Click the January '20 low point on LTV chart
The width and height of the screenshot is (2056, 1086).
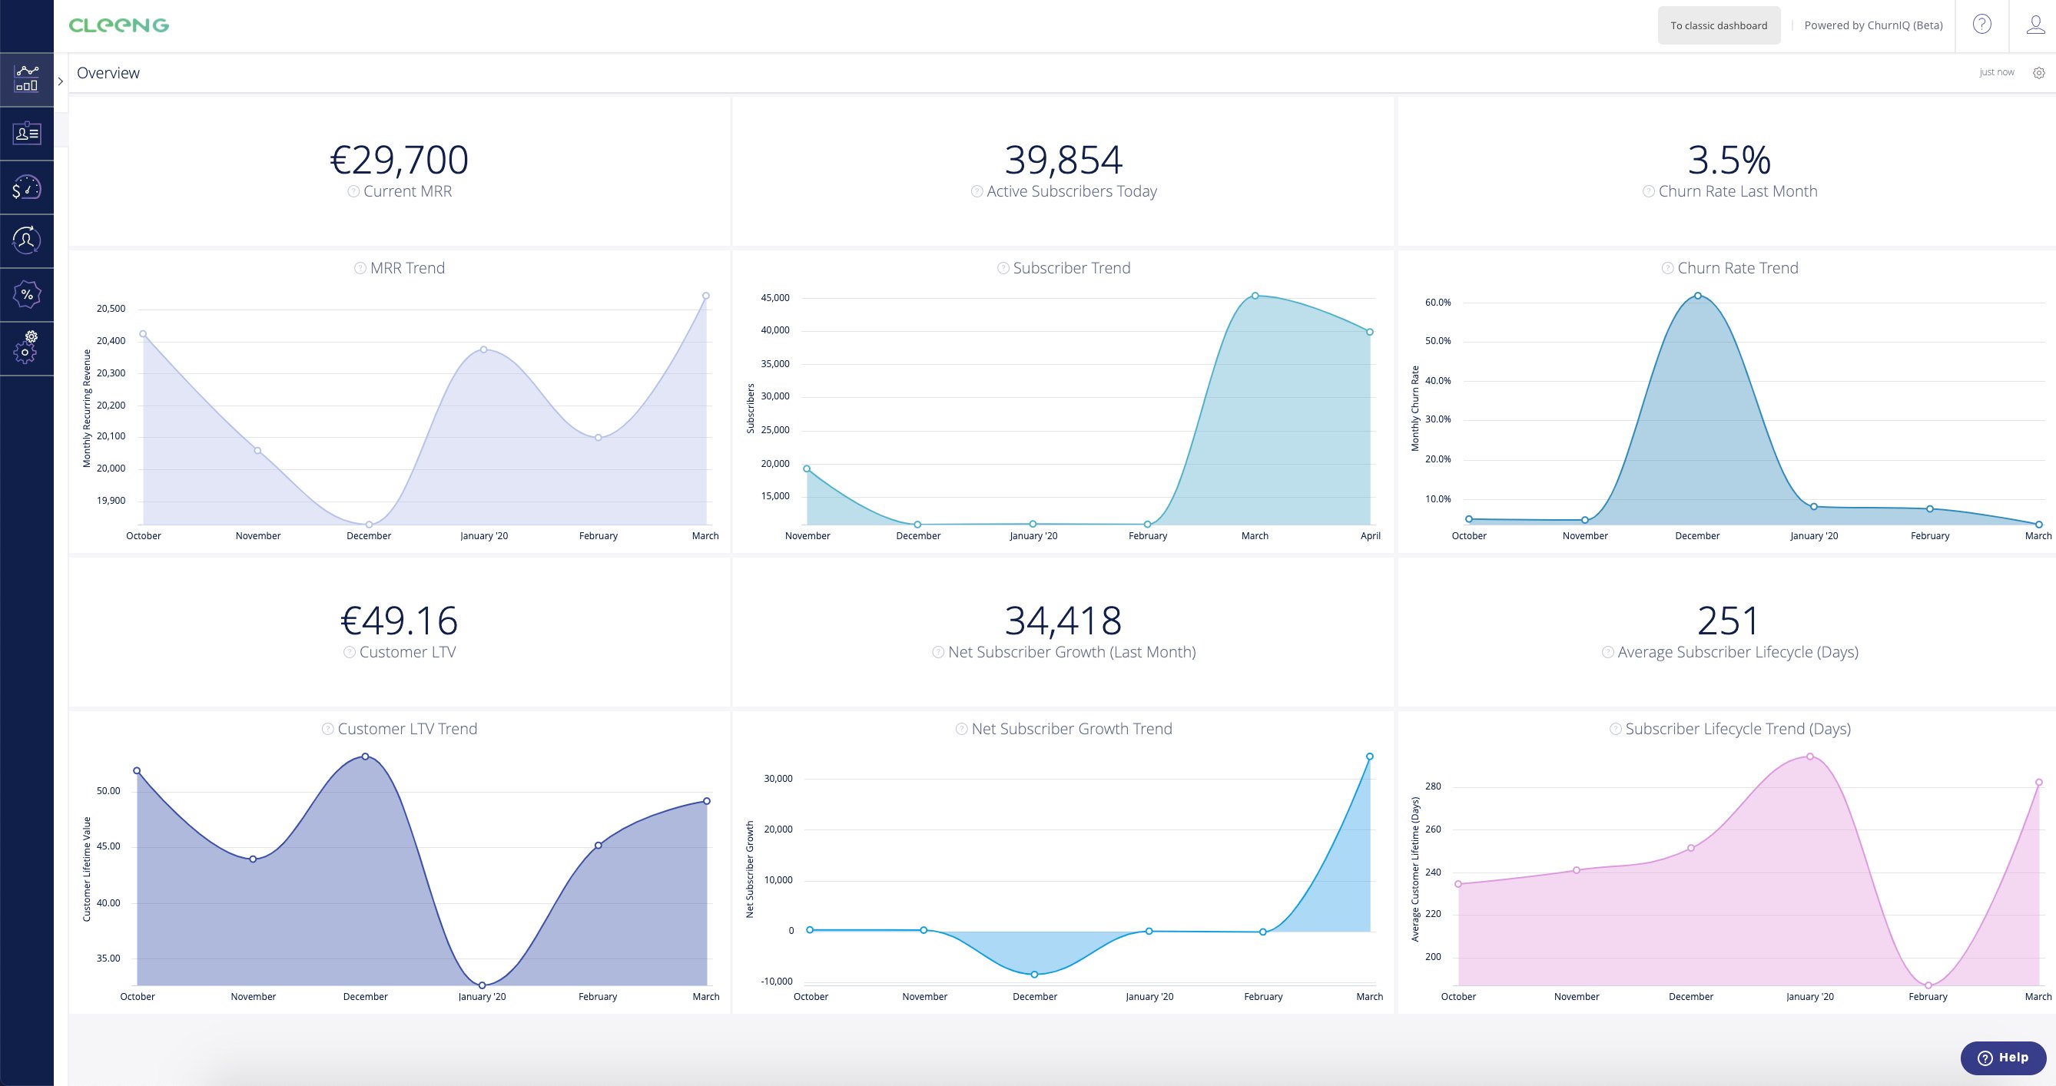click(x=482, y=985)
